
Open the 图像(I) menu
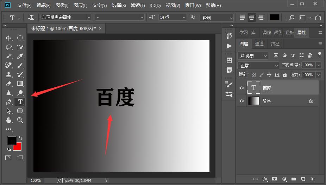click(62, 5)
